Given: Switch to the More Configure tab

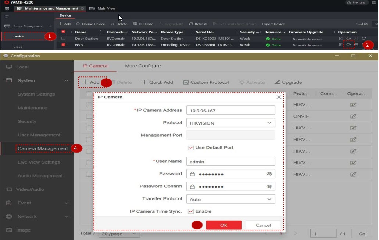Looking at the screenshot, I should click(143, 66).
